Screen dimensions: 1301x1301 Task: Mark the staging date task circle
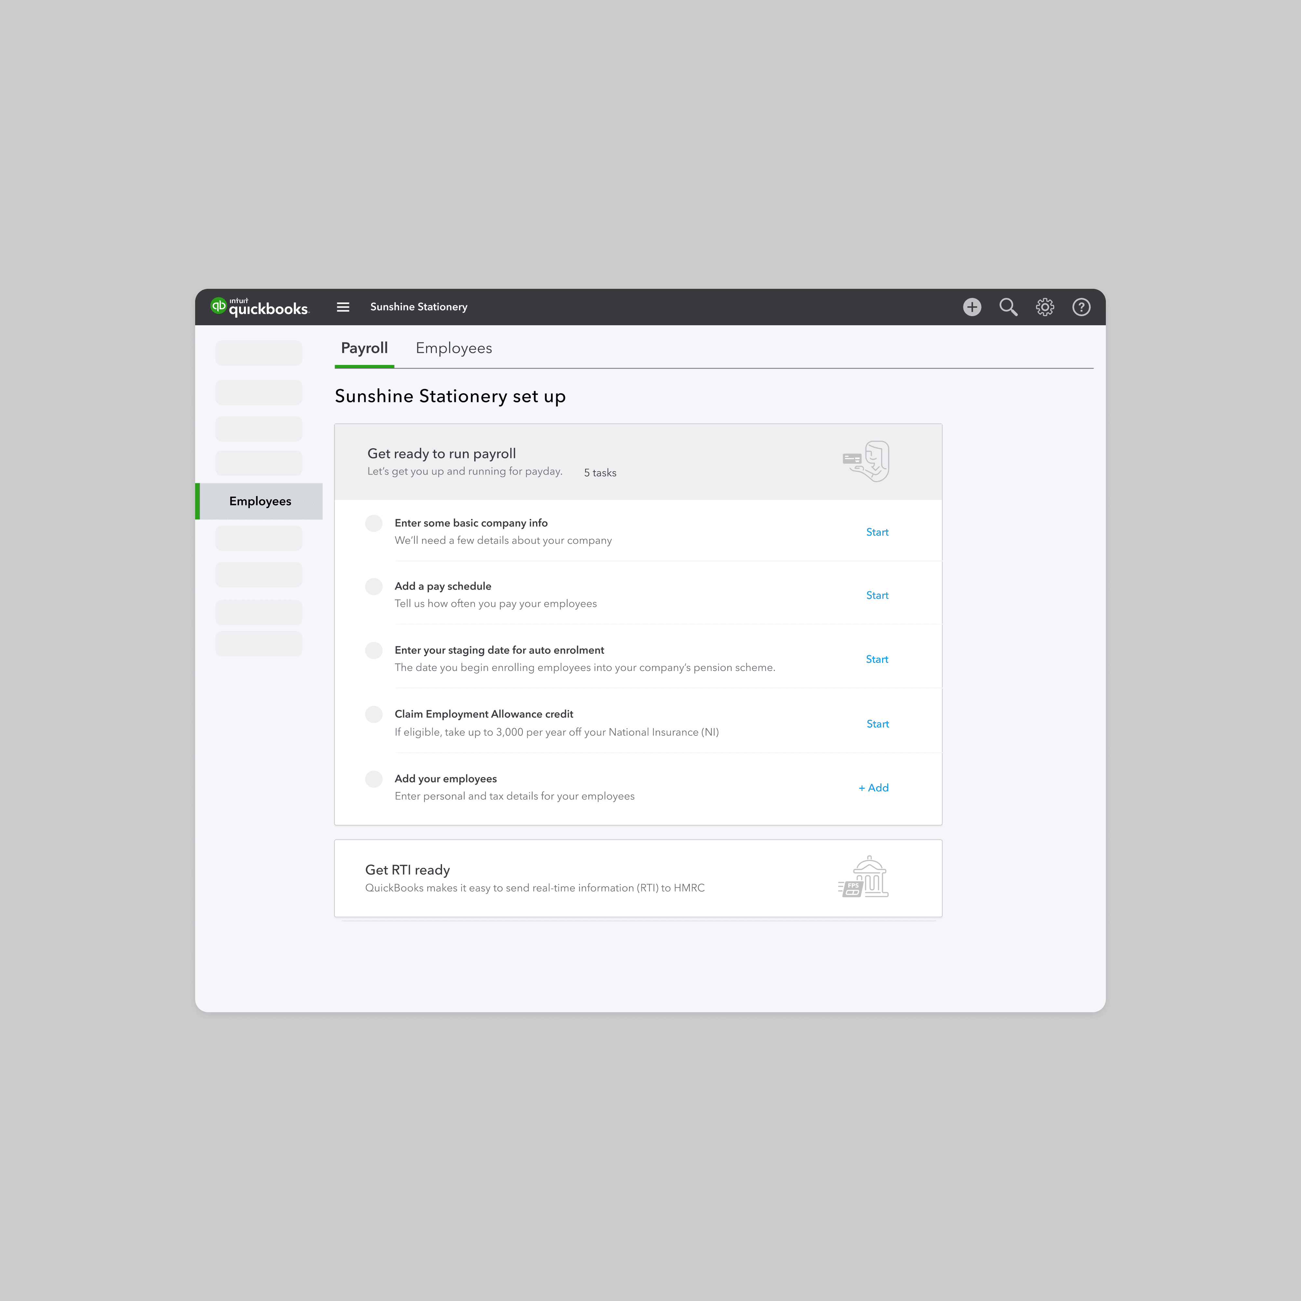[x=374, y=650]
